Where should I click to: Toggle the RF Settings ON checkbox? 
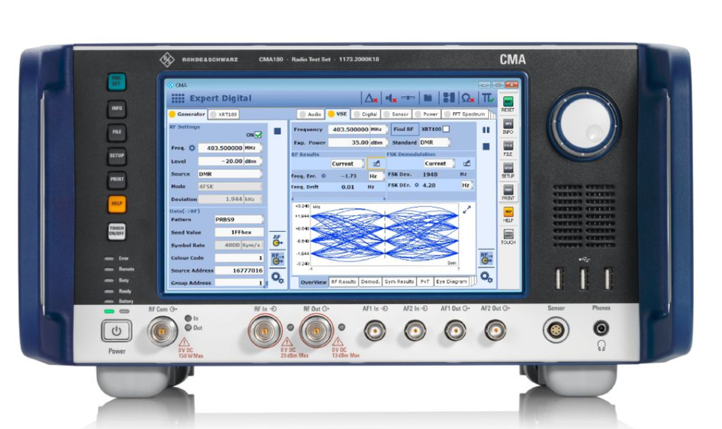pyautogui.click(x=258, y=135)
